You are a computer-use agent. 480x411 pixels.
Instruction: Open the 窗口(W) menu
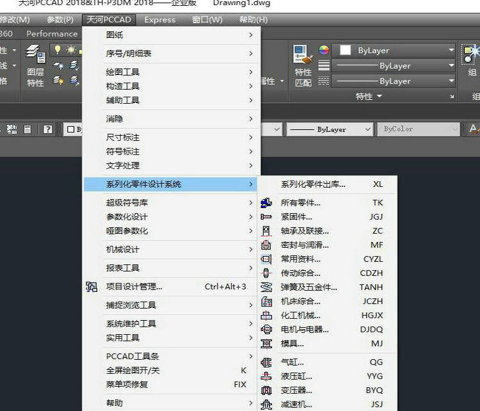click(207, 20)
